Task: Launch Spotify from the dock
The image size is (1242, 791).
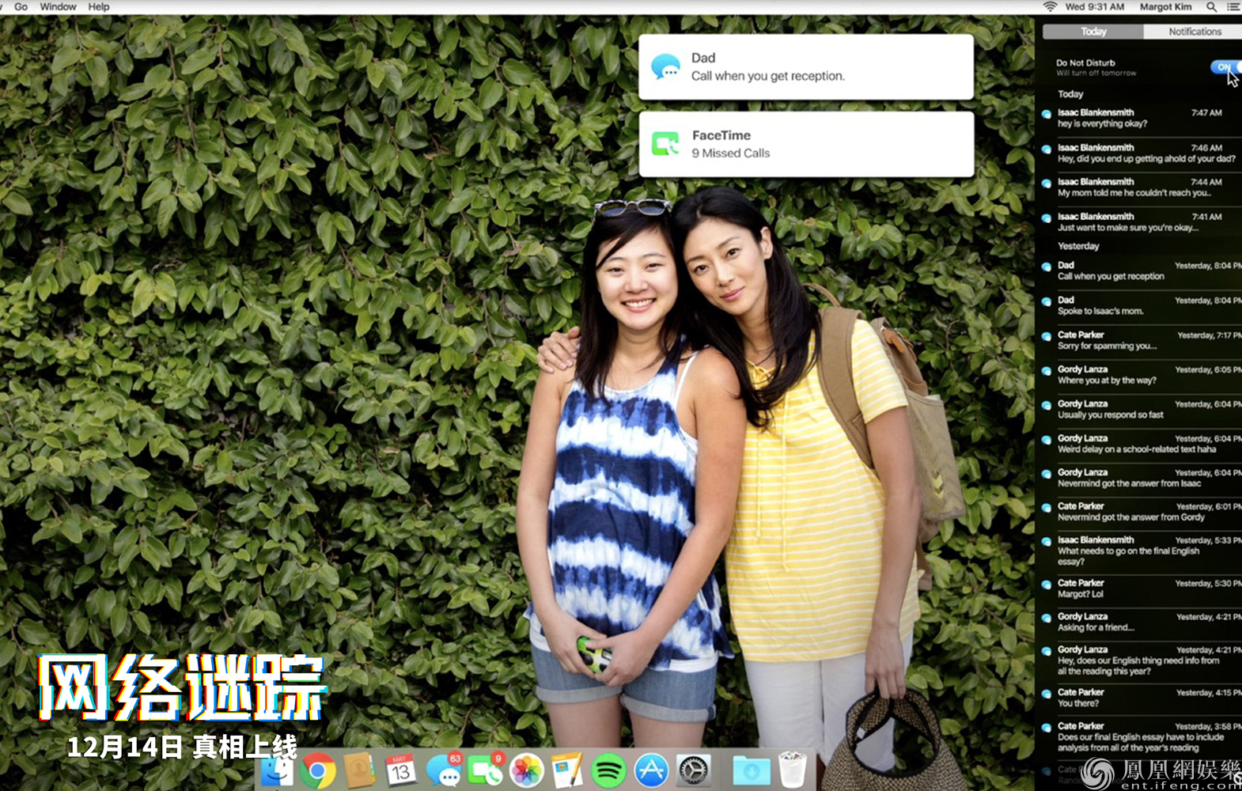Action: [x=608, y=770]
